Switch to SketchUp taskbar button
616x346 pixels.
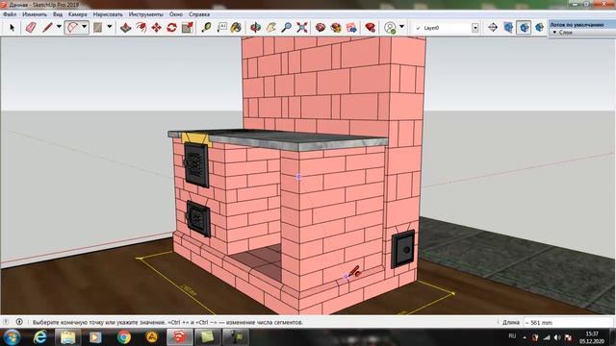(180, 337)
